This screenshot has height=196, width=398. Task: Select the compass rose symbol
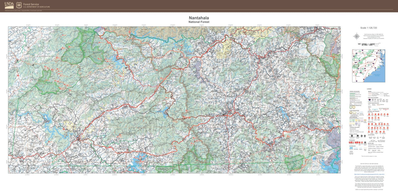tap(356, 36)
